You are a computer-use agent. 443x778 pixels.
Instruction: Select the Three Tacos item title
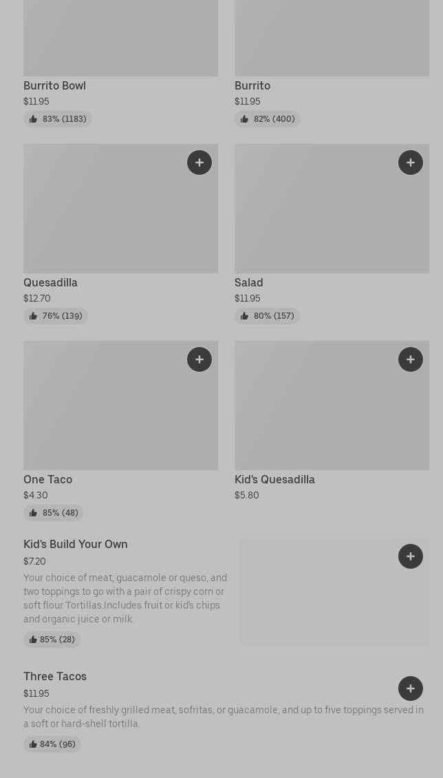tap(55, 677)
